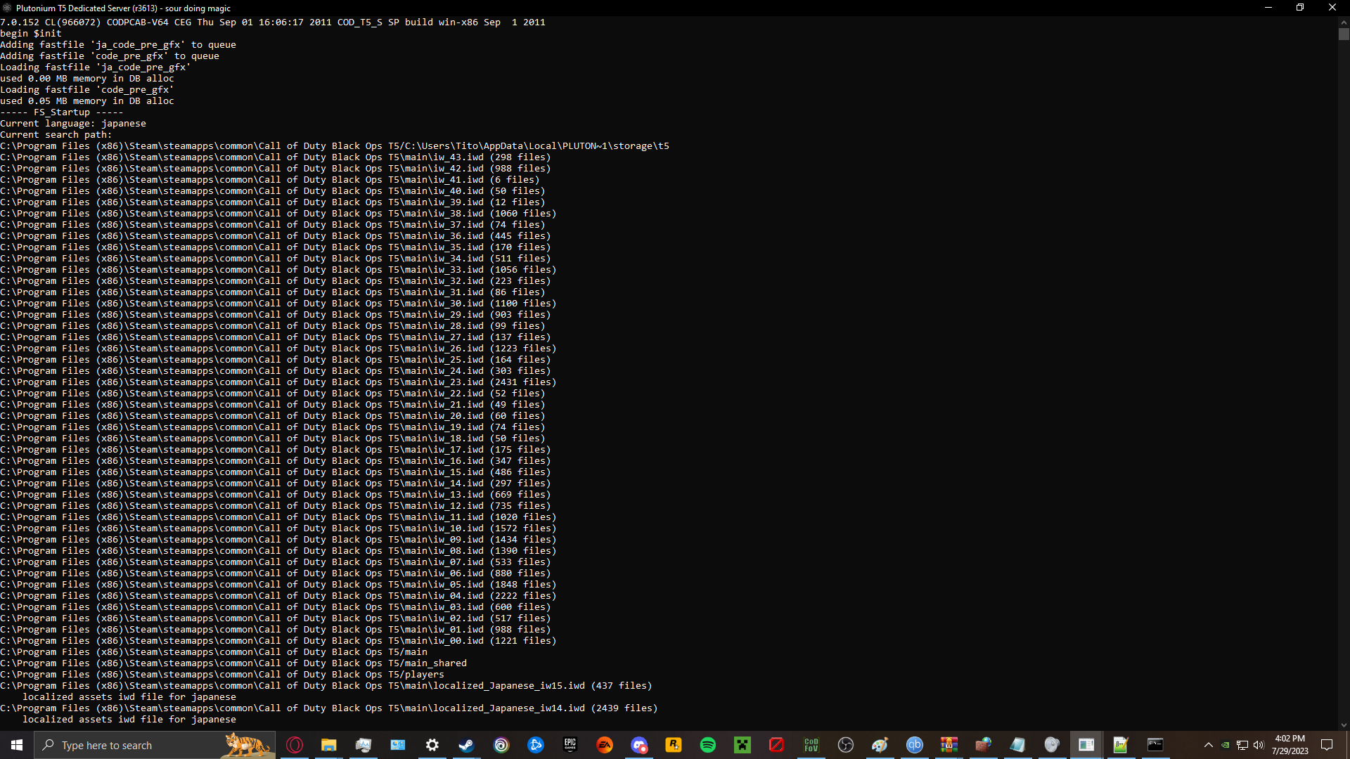The height and width of the screenshot is (759, 1350).
Task: Click the iw_00.iwd (1221 files) line
Action: 278,641
